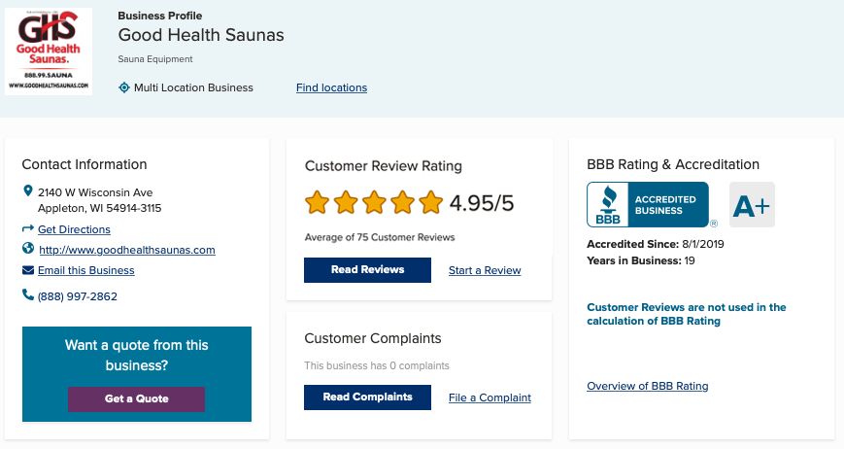Click the Read Complaints button
Viewport: 844px width, 449px height.
(x=368, y=397)
